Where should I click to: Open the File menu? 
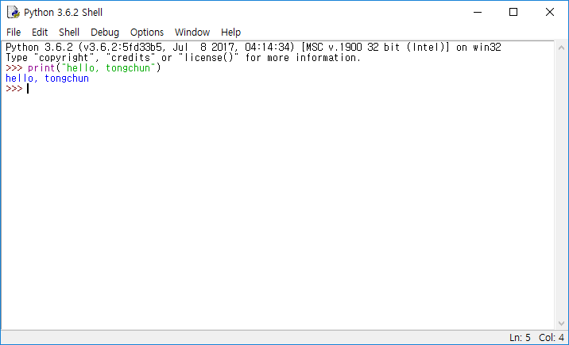14,33
